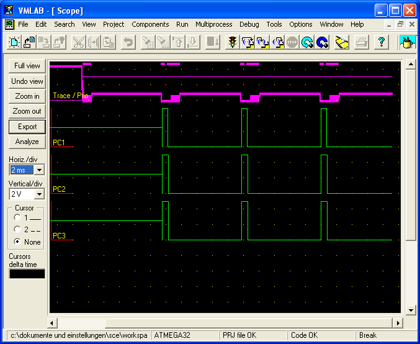Click the second Step into code icon
This screenshot has width=420, height=344.
(262, 42)
